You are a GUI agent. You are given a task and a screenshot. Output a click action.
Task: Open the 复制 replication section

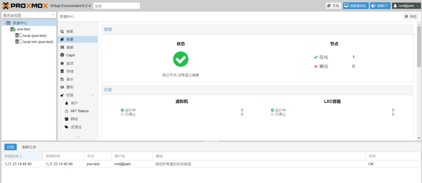(x=69, y=87)
